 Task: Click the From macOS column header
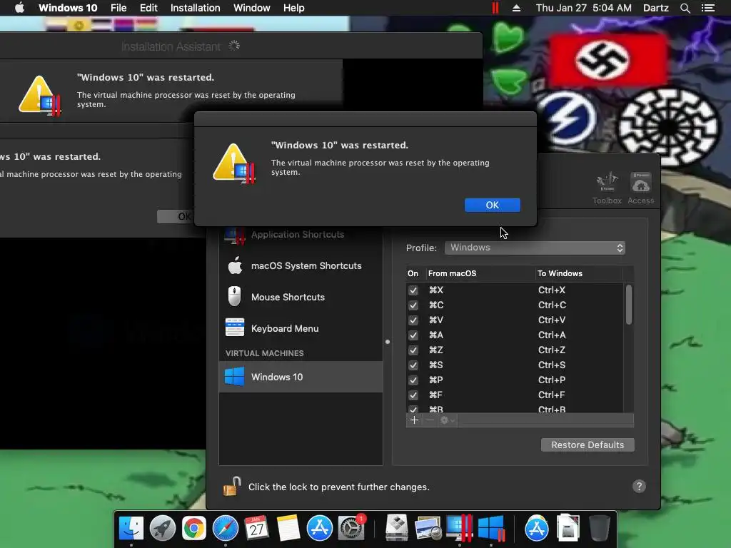[480, 273]
